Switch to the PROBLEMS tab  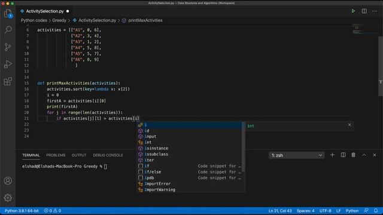click(x=56, y=155)
